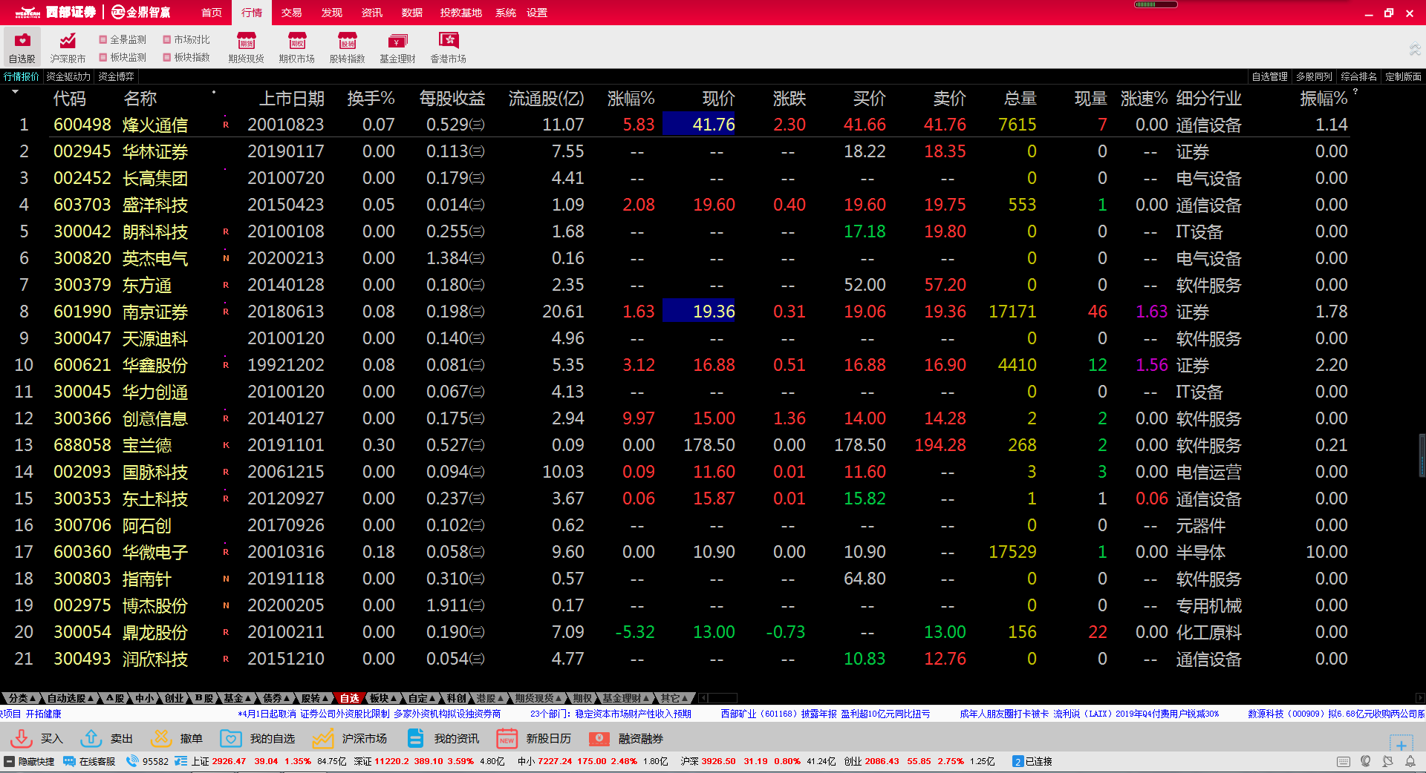Switch to 资金博弈 tab
Image resolution: width=1426 pixels, height=773 pixels.
pos(117,76)
